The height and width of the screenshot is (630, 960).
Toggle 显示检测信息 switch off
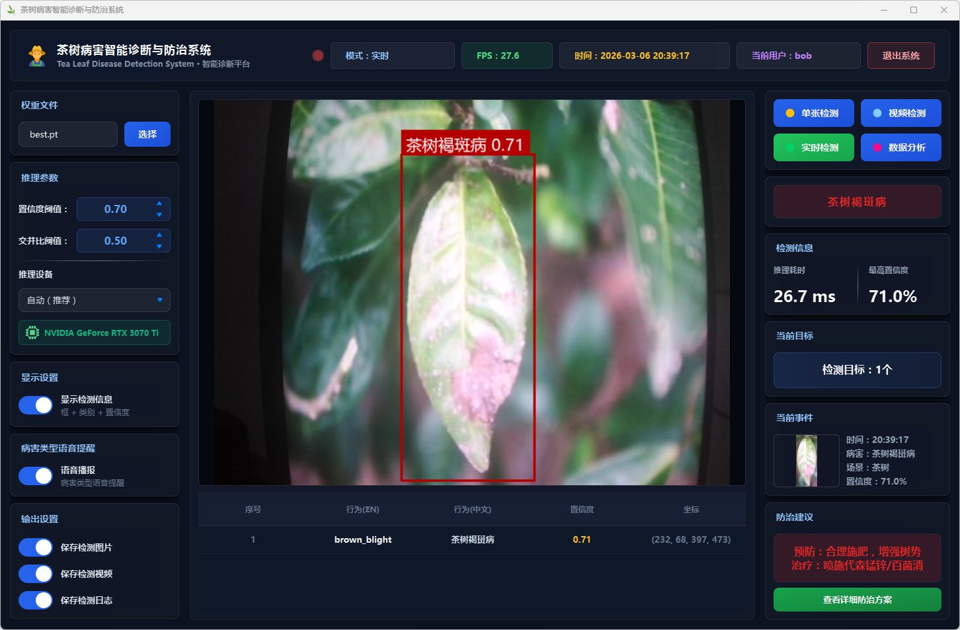(x=36, y=405)
